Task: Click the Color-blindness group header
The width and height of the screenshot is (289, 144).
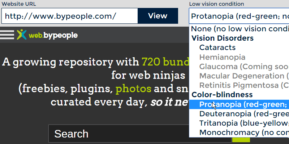Action: tap(223, 95)
